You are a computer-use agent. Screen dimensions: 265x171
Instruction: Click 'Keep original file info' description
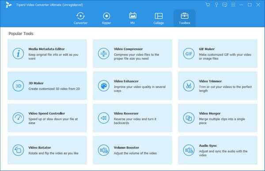point(53,57)
